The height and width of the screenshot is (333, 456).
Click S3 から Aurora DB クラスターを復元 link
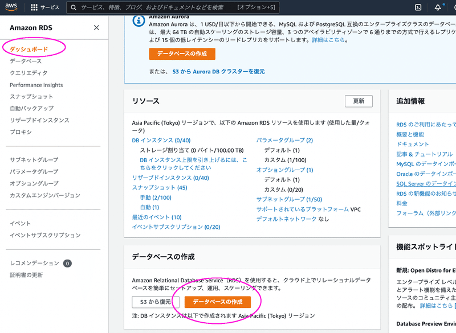(x=218, y=71)
